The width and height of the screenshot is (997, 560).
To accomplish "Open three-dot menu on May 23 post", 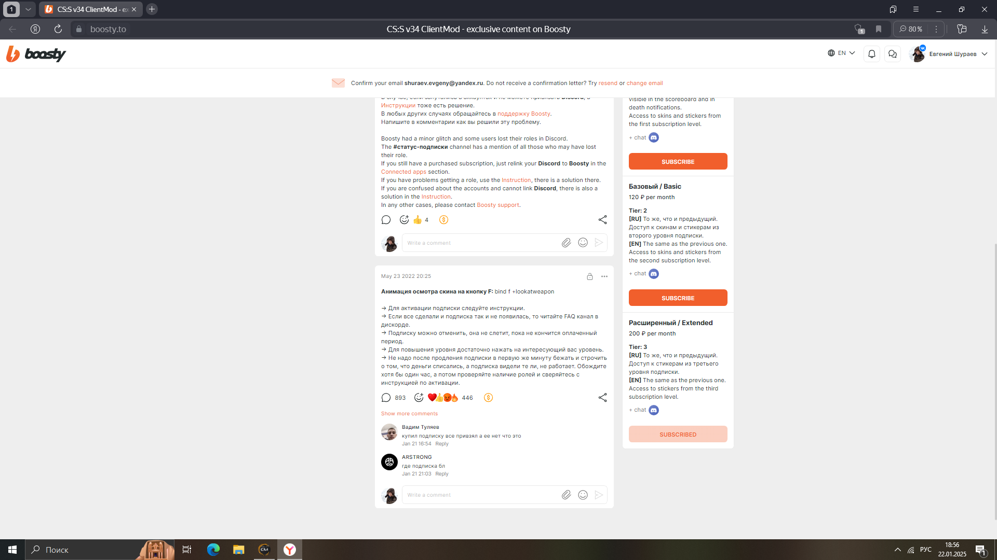I will [x=604, y=276].
